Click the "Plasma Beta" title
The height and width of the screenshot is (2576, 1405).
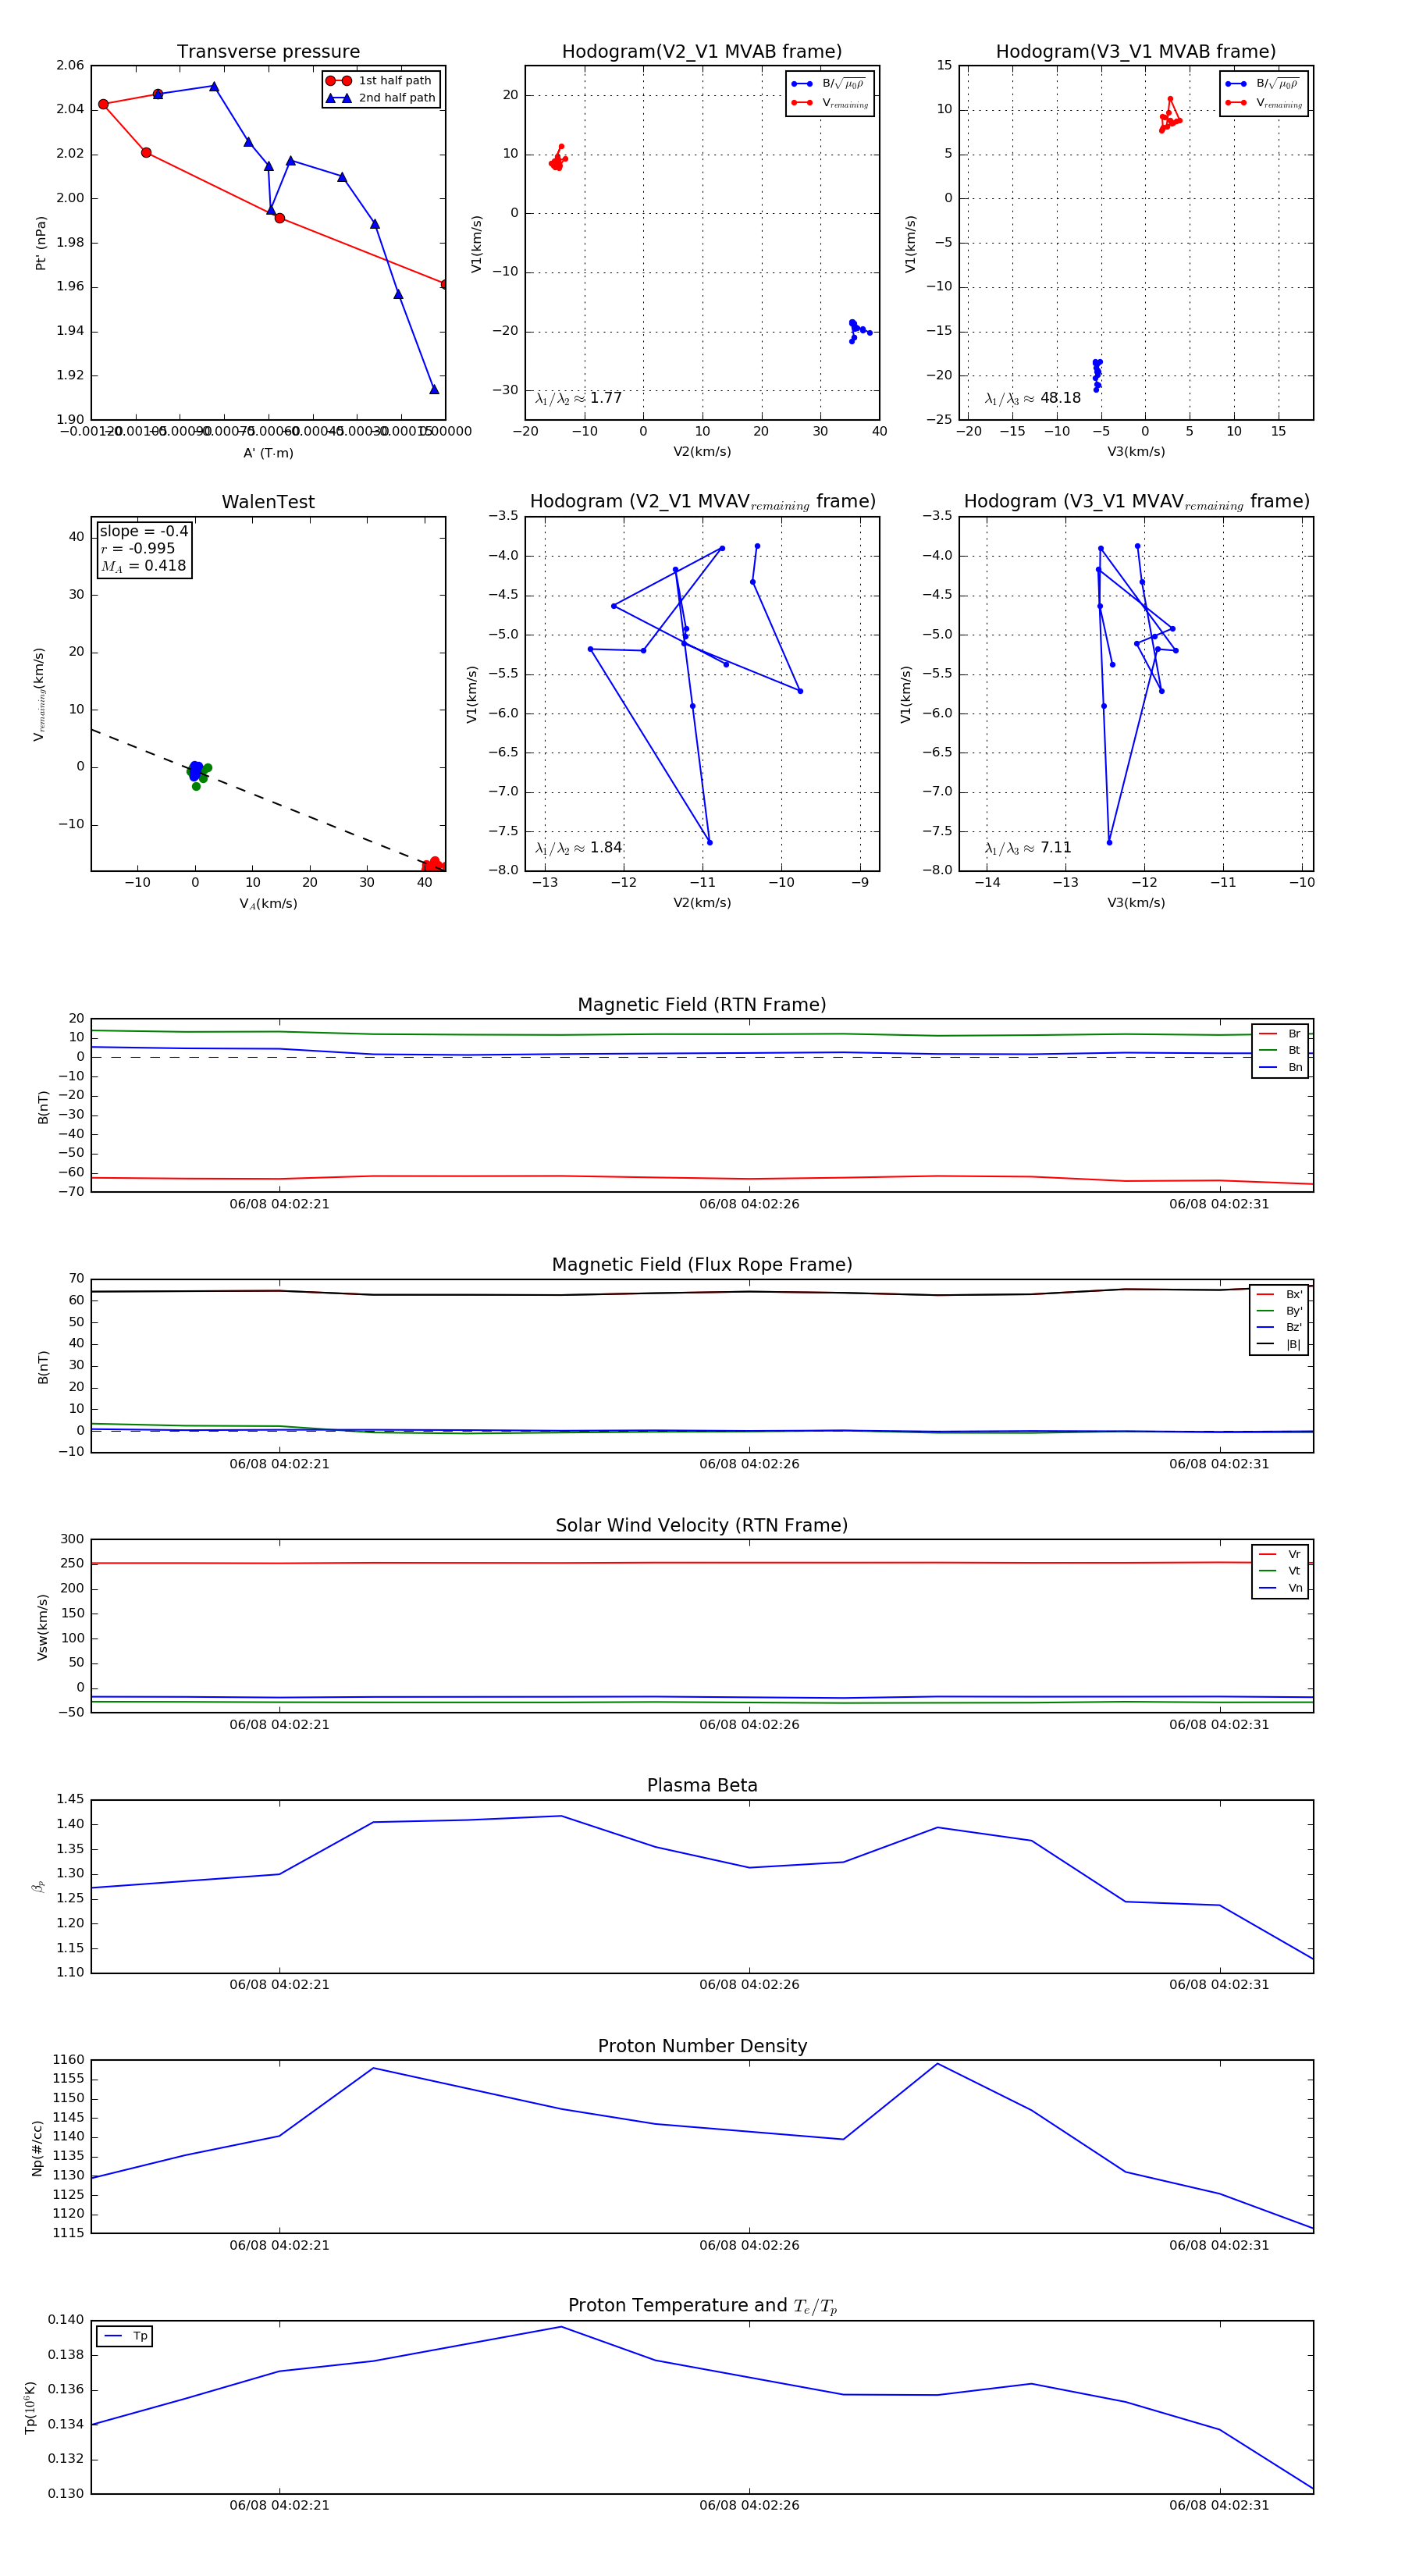702,1785
